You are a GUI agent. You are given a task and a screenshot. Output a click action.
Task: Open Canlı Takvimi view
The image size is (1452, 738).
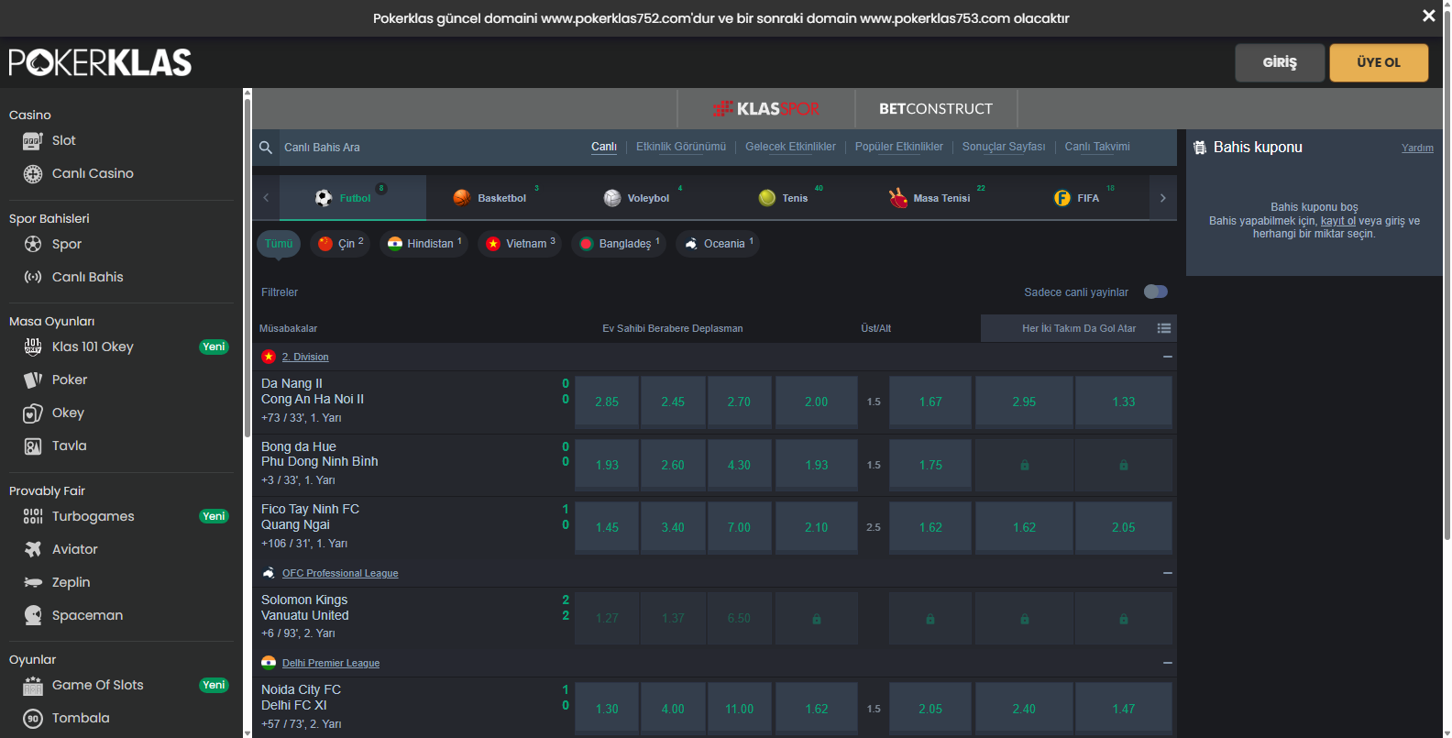(1097, 147)
